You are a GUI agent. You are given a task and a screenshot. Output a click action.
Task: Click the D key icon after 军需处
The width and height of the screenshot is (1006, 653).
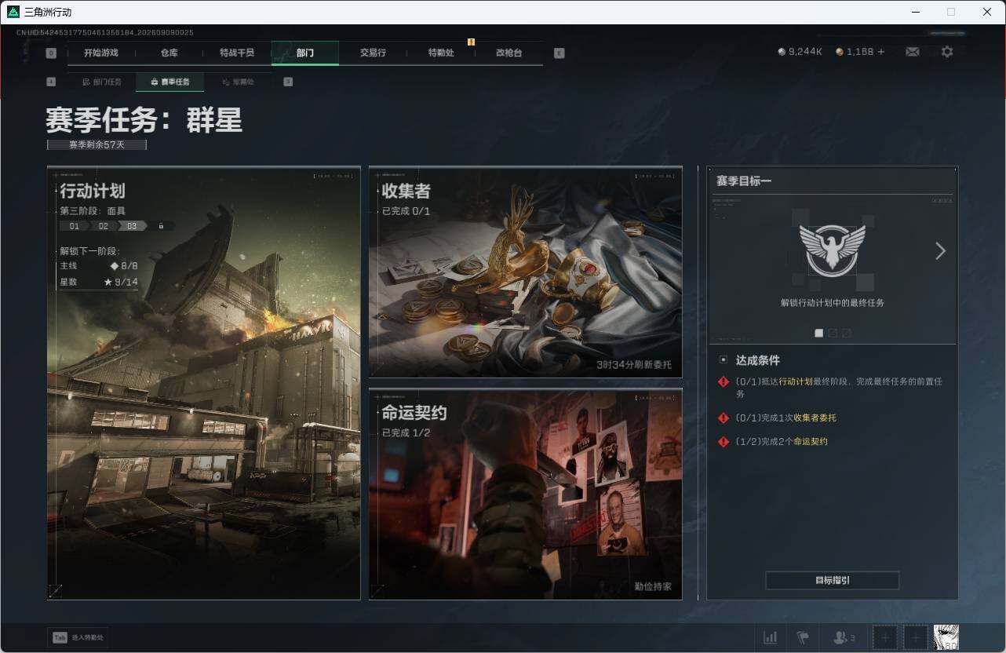pos(288,82)
